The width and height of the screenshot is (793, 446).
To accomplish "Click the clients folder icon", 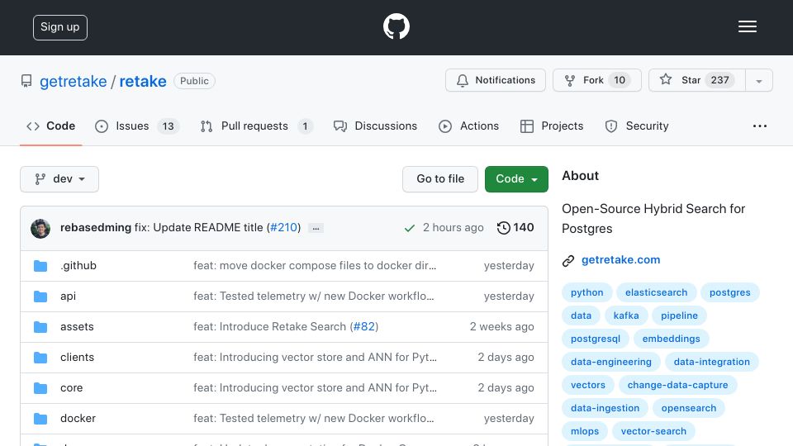I will 40,358.
